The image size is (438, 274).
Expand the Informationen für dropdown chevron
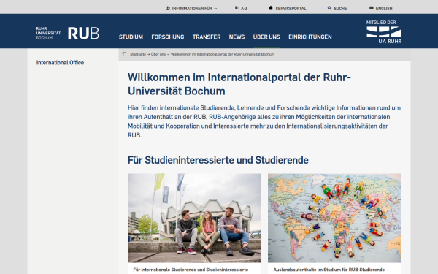coord(215,9)
